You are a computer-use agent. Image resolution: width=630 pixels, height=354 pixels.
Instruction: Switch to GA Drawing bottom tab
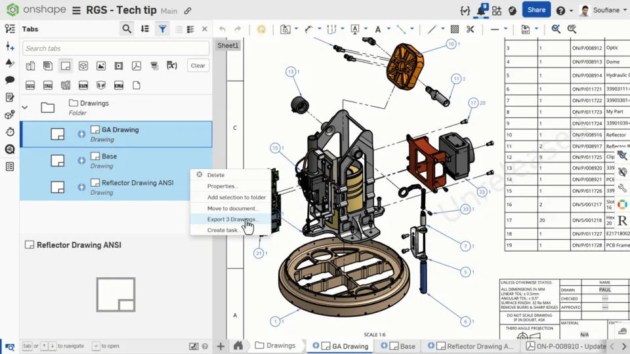tap(341, 346)
